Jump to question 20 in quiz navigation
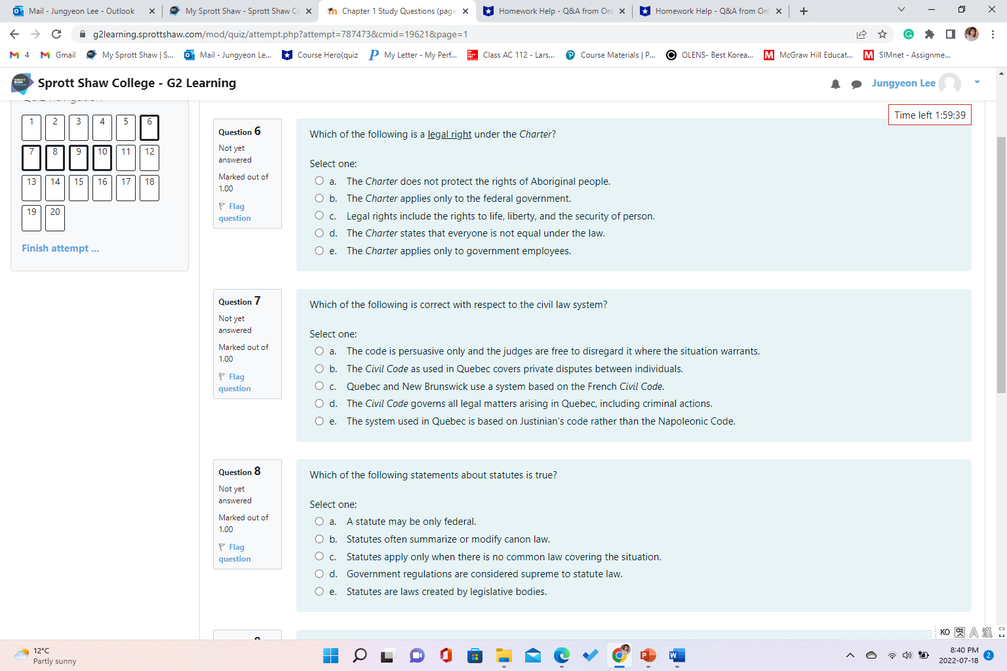The height and width of the screenshot is (671, 1007). pyautogui.click(x=55, y=218)
